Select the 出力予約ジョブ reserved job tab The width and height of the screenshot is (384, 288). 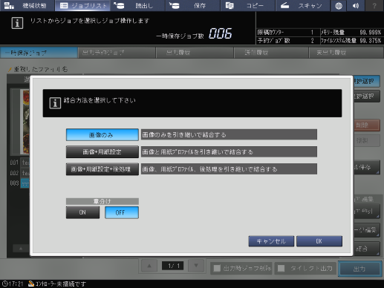point(117,53)
